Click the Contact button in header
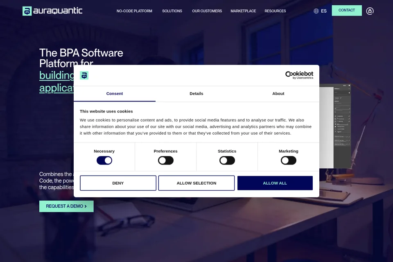393x262 pixels. coord(347,11)
